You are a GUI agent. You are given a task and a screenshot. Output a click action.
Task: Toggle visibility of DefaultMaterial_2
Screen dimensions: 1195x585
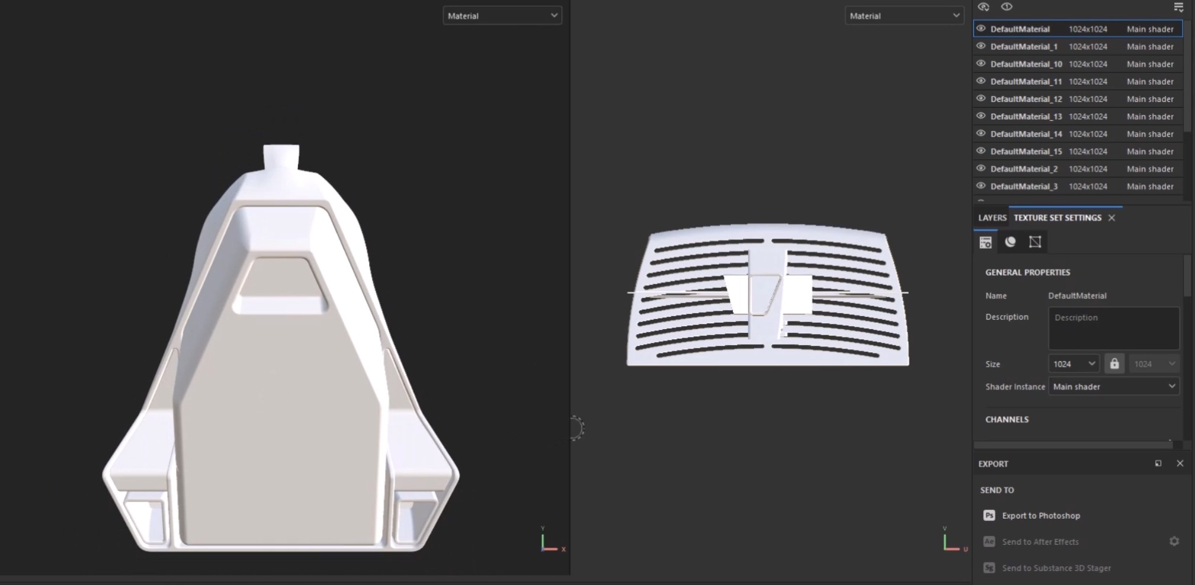click(981, 168)
